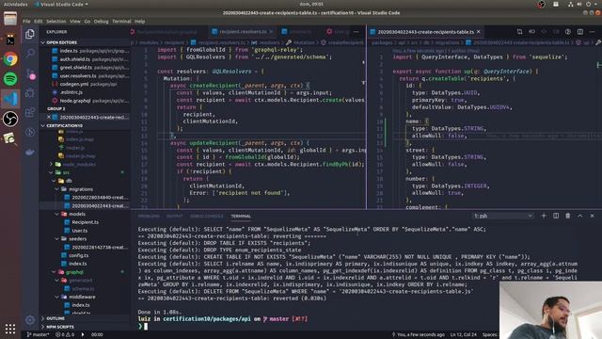The height and width of the screenshot is (339, 602).
Task: Open the Explorer view in activity bar
Action: [x=30, y=34]
